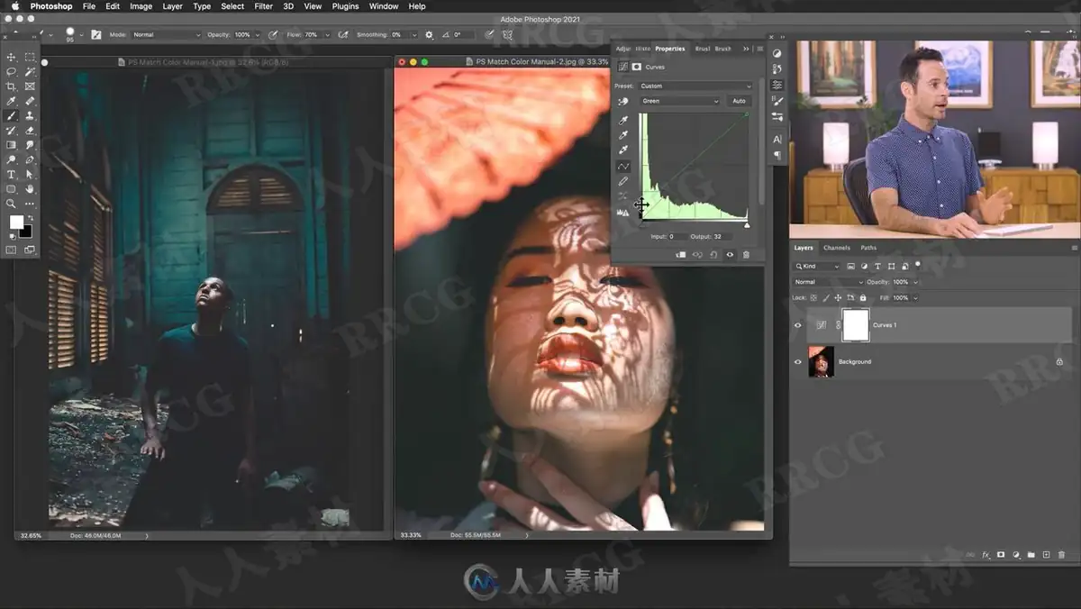Image resolution: width=1081 pixels, height=609 pixels.
Task: Open the Green channel dropdown
Action: click(x=679, y=101)
